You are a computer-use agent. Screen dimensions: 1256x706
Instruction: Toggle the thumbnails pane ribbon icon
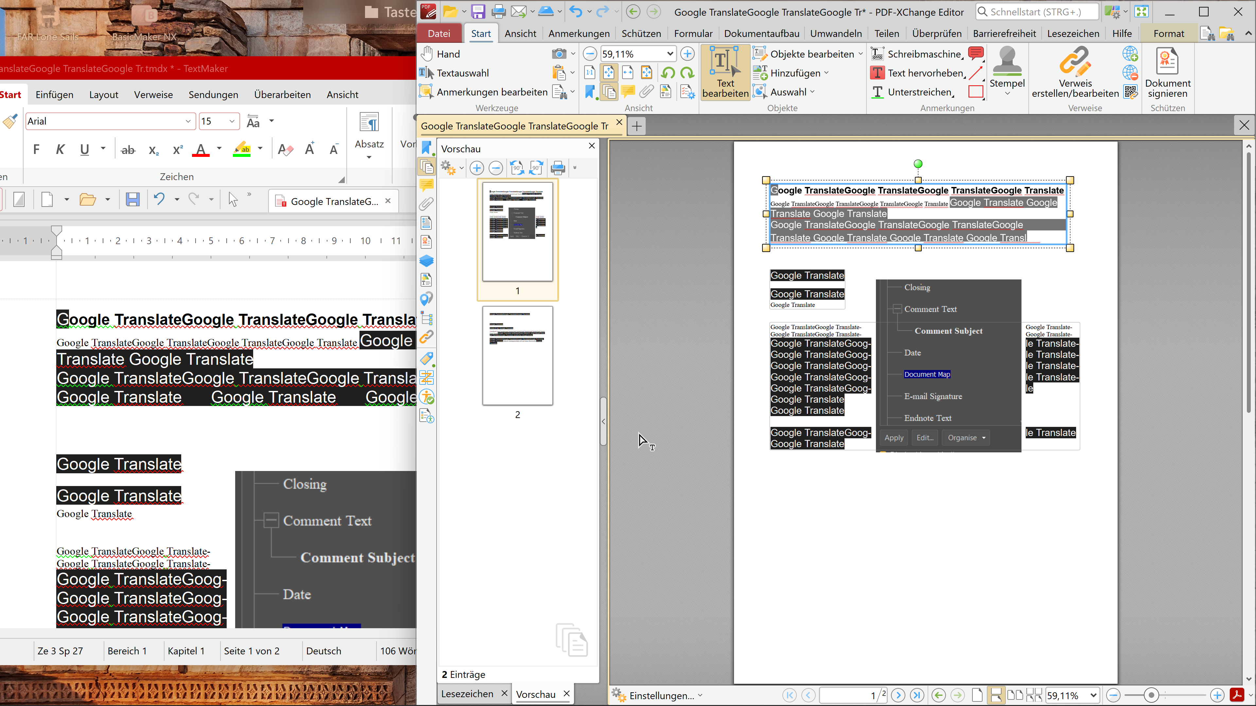click(608, 92)
